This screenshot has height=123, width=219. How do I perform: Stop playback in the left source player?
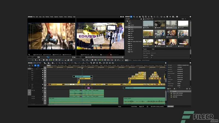point(44,60)
